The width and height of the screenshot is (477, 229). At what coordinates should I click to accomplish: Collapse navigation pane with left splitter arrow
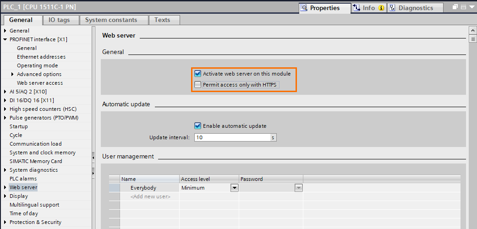point(93,158)
